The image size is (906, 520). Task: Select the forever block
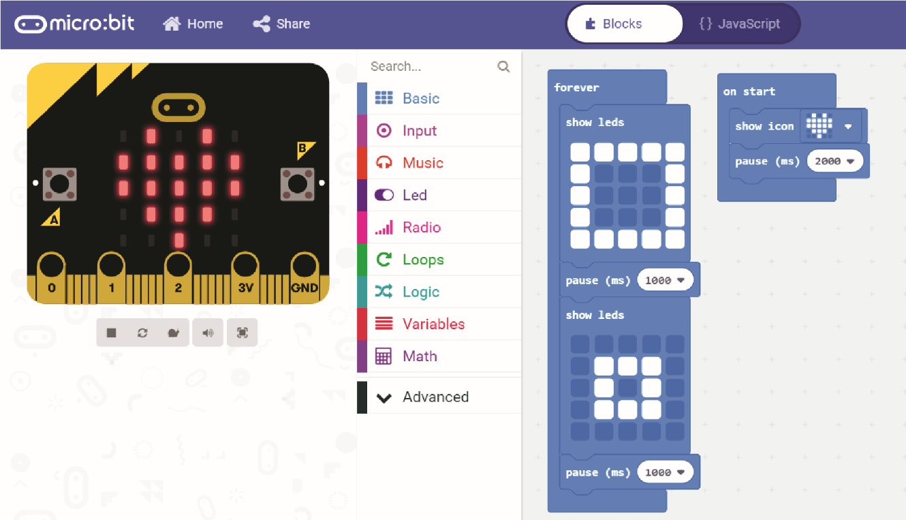[x=576, y=87]
